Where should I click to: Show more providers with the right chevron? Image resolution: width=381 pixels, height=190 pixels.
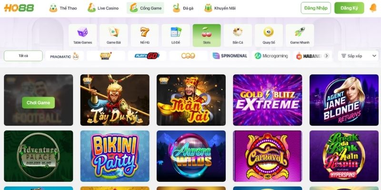(x=327, y=56)
